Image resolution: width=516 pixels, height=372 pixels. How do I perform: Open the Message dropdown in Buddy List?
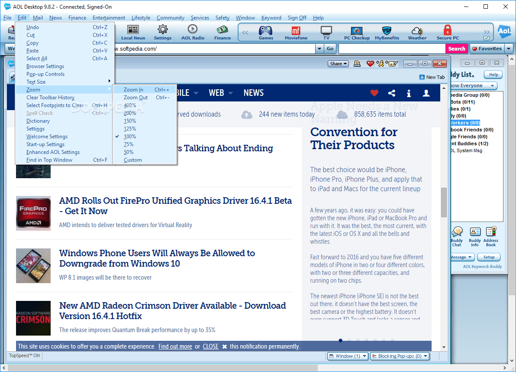462,257
